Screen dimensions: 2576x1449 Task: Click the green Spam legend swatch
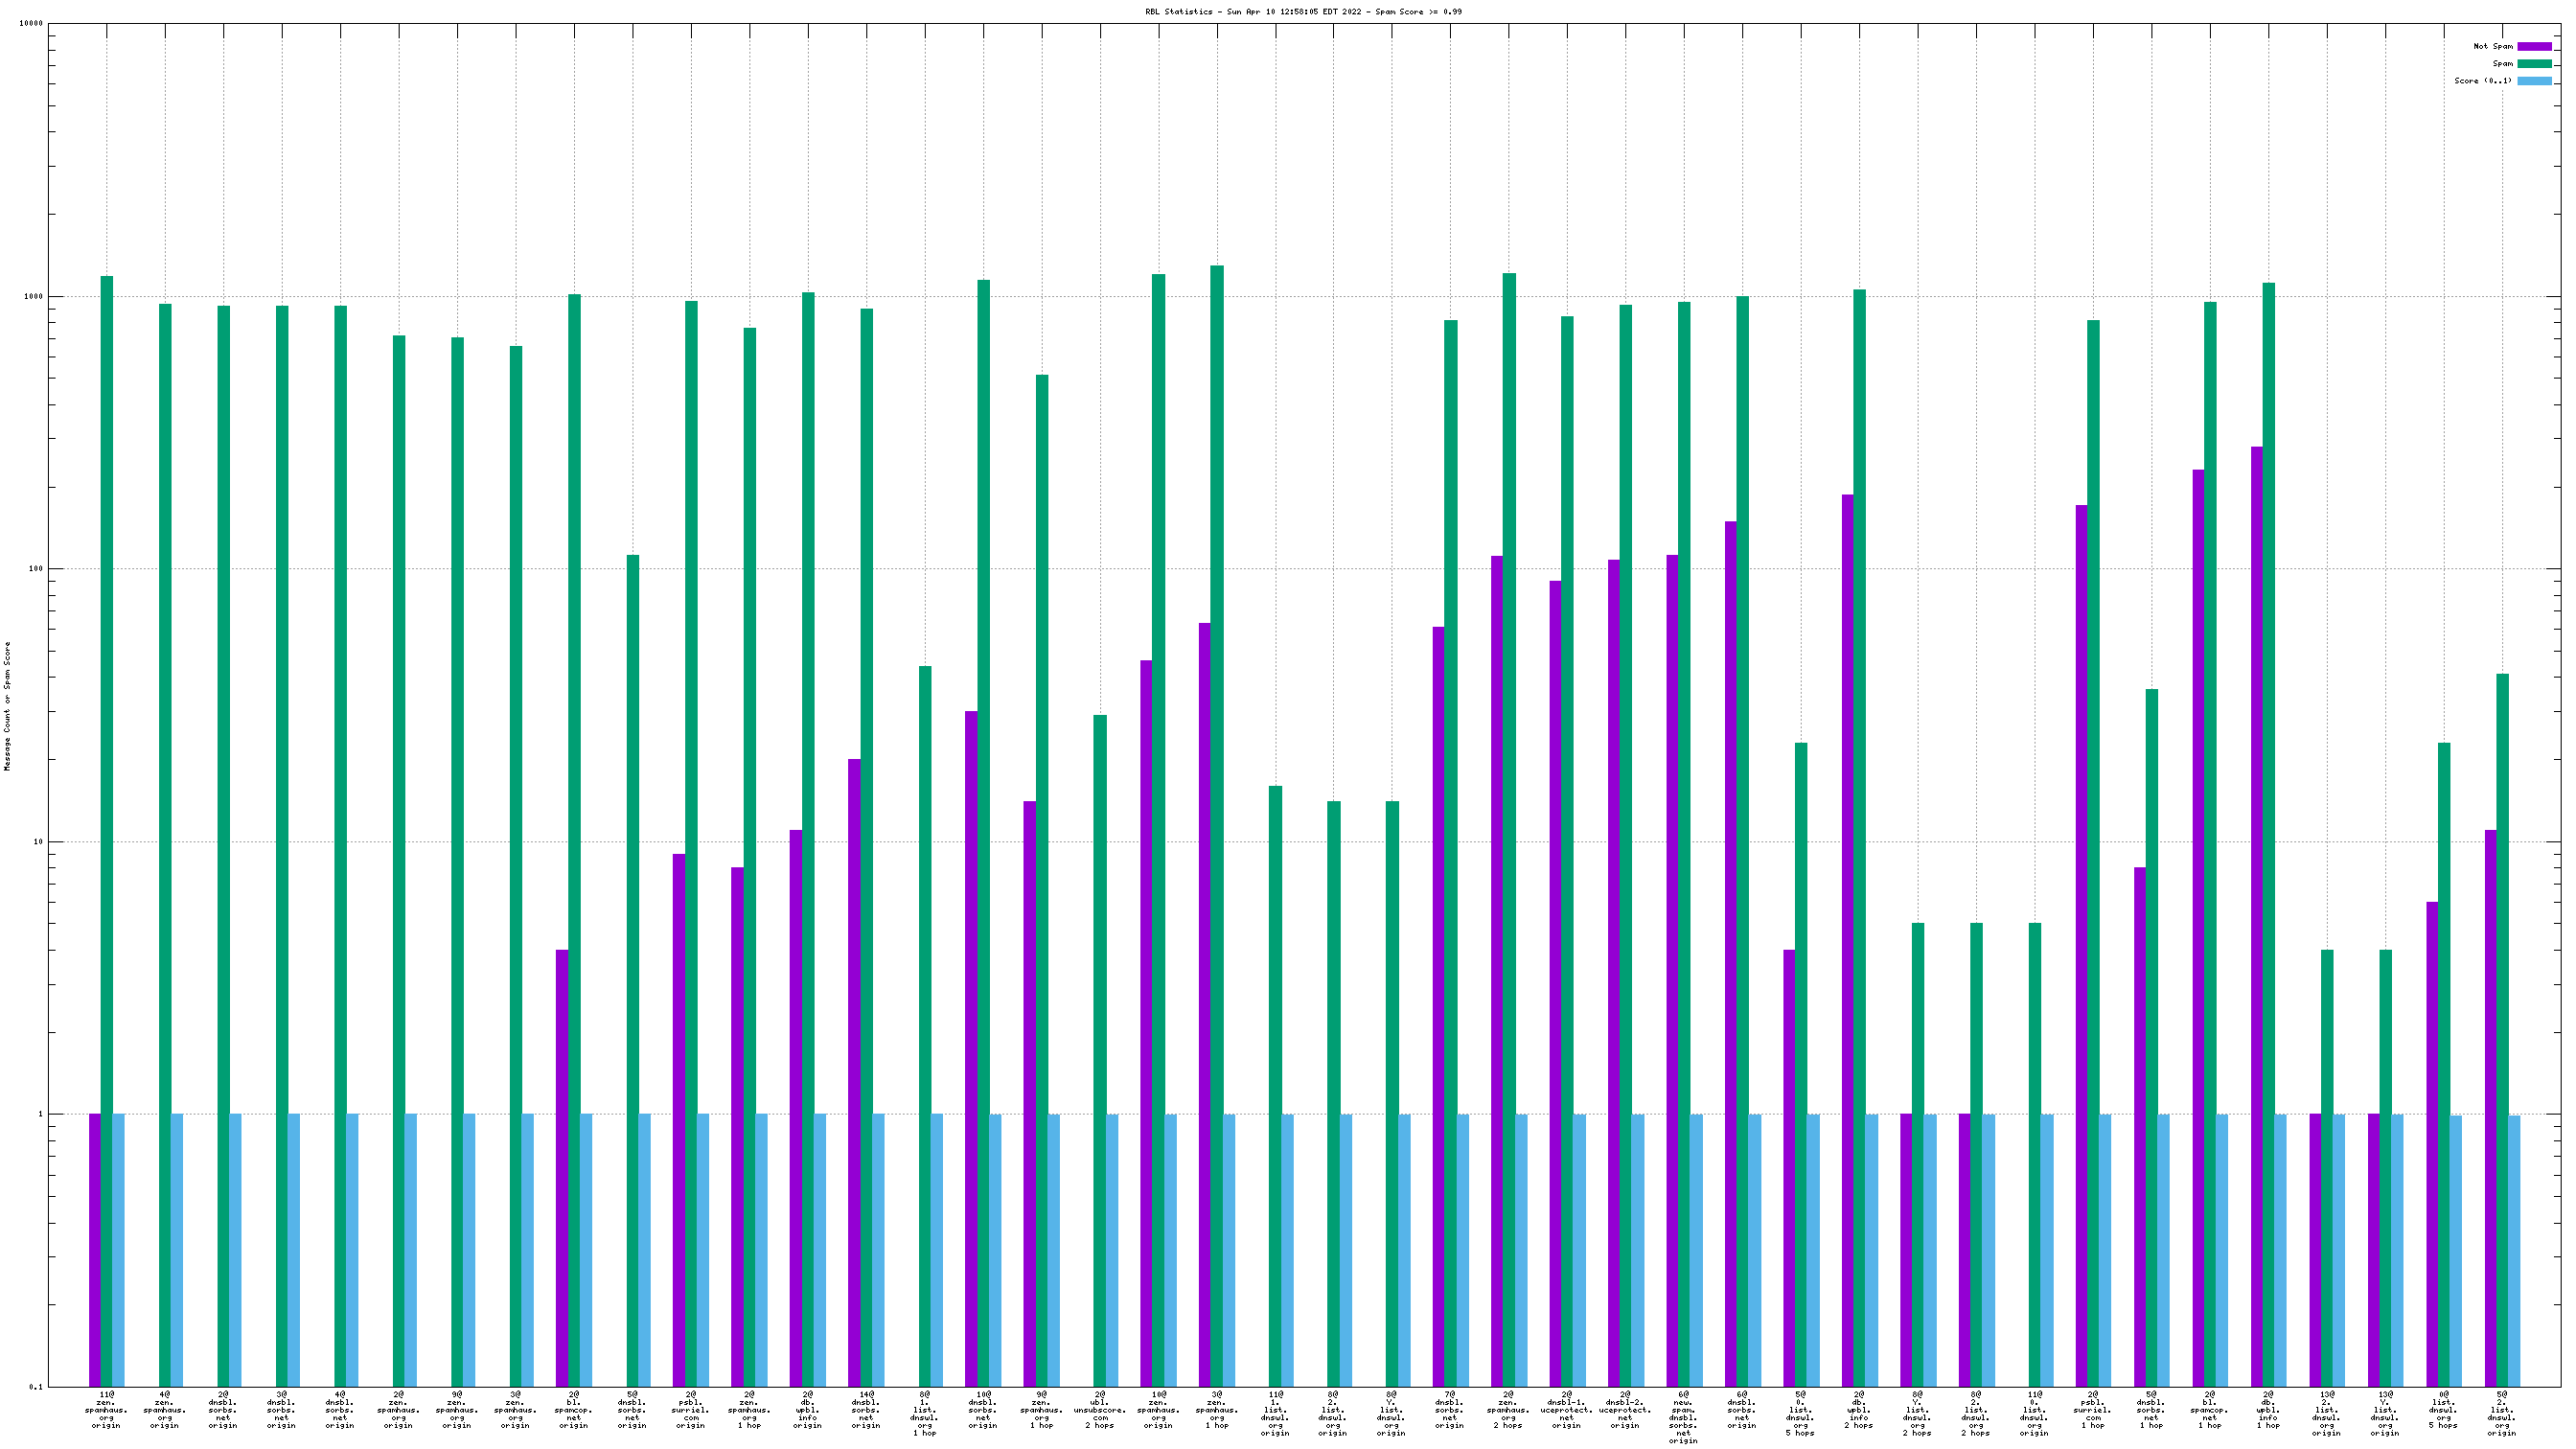[x=2533, y=63]
